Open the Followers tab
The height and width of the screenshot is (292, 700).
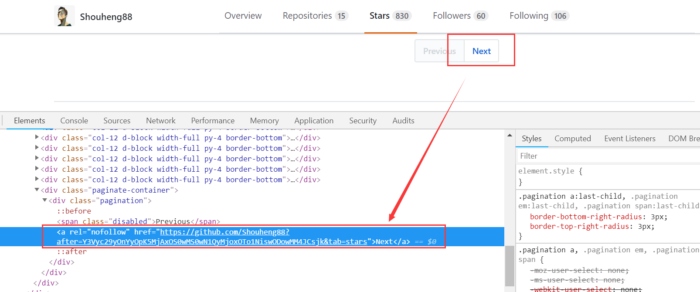460,16
